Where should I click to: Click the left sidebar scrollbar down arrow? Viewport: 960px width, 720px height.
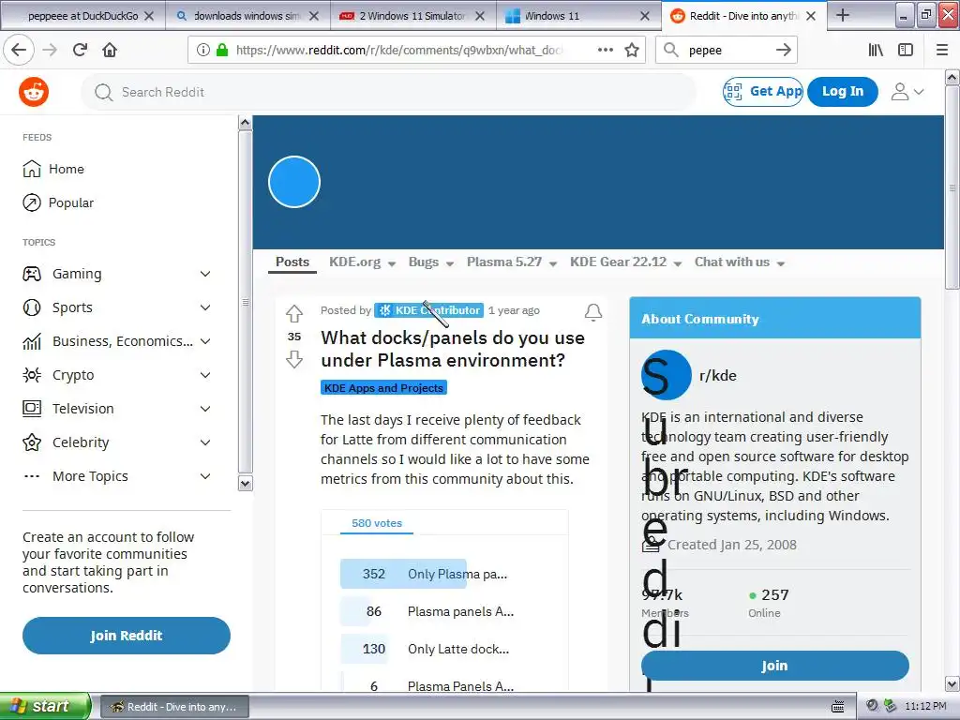tap(245, 484)
